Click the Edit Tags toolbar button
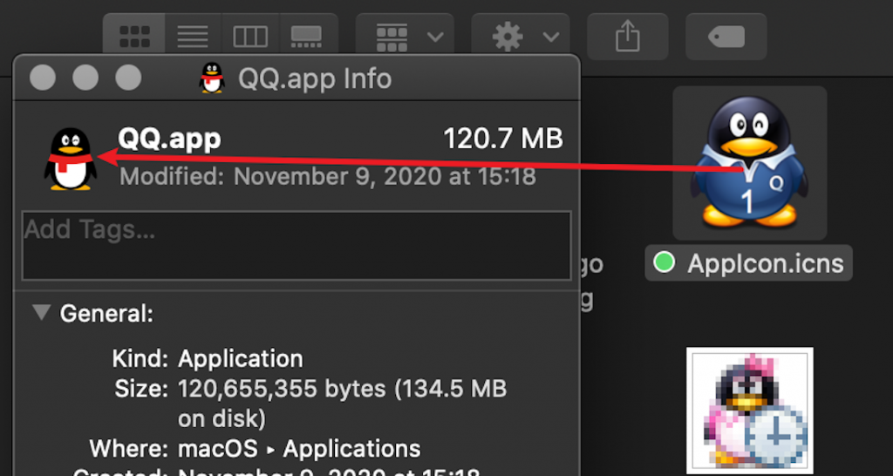Viewport: 893px width, 476px height. [x=726, y=36]
